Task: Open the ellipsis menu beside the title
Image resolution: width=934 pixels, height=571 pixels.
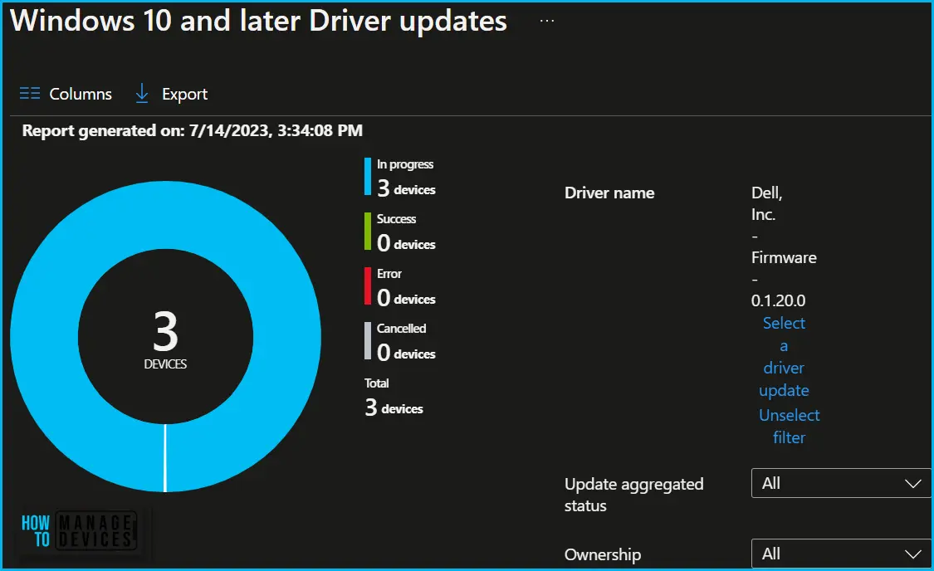Action: (547, 21)
